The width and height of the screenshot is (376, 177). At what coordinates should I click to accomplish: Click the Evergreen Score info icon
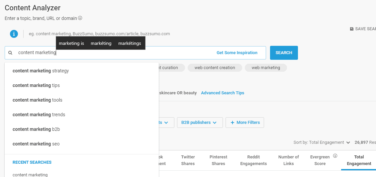click(335, 156)
